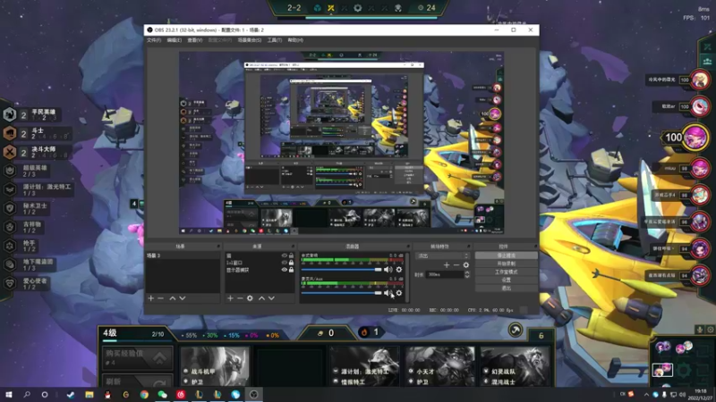This screenshot has height=402, width=716.
Task: Click 停止推流 stop streaming button
Action: click(506, 255)
